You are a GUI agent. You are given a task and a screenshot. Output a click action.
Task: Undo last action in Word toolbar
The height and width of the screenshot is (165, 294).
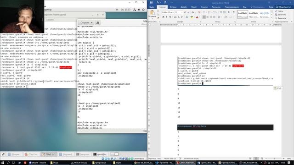(x=158, y=2)
